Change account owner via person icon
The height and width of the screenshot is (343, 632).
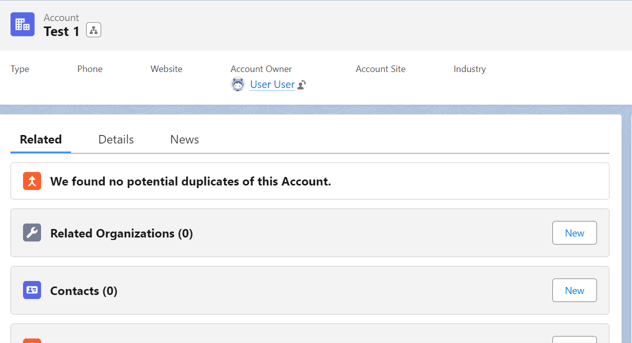[301, 85]
